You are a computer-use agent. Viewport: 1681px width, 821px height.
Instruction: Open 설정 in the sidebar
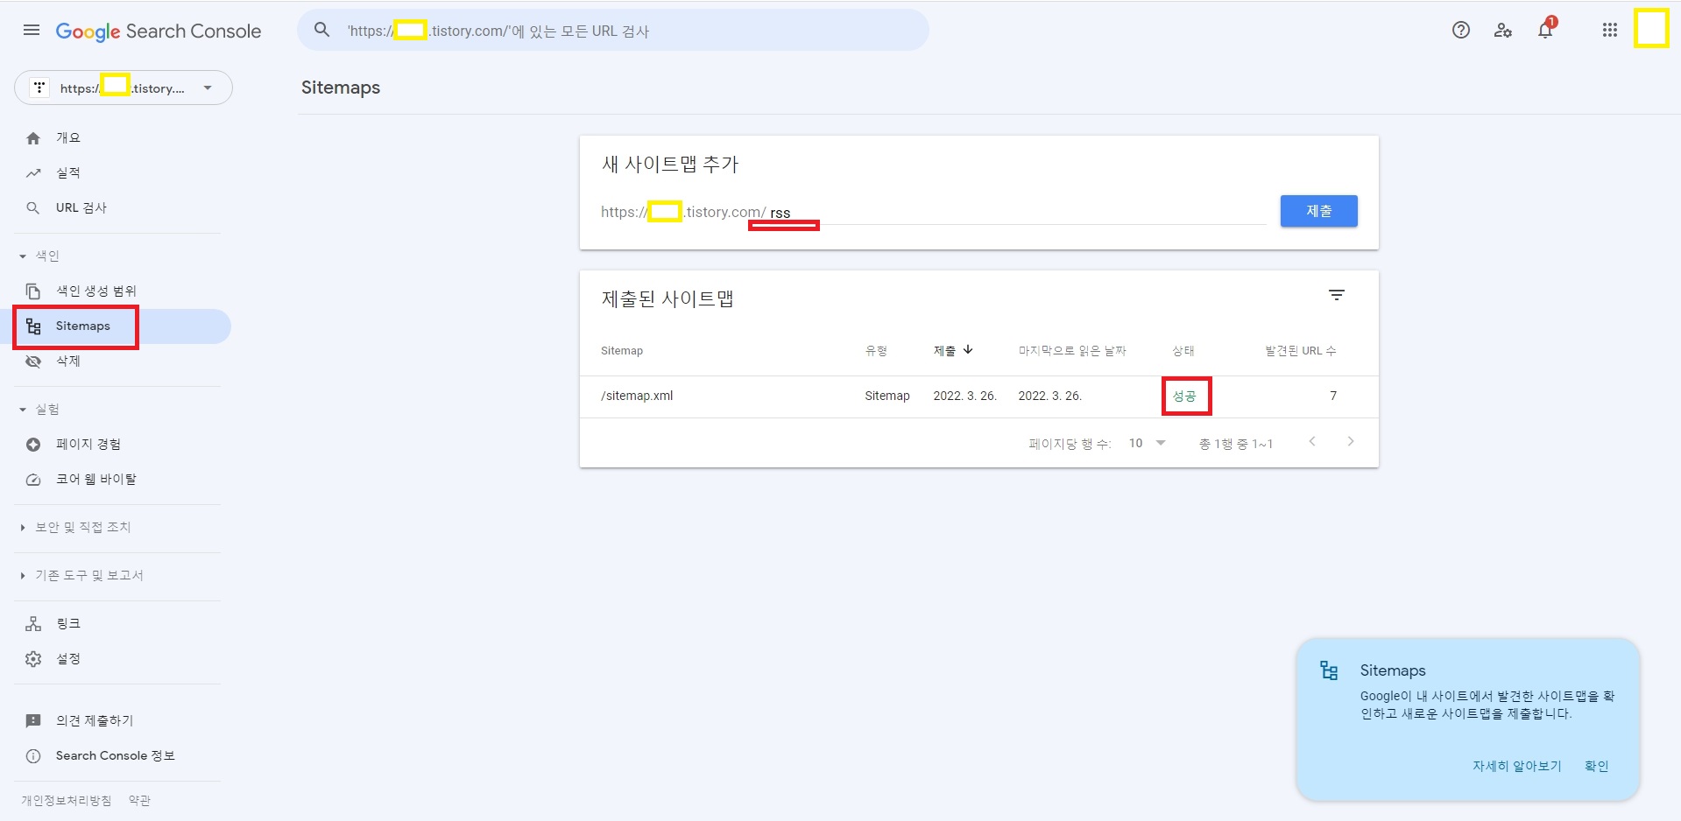(68, 659)
